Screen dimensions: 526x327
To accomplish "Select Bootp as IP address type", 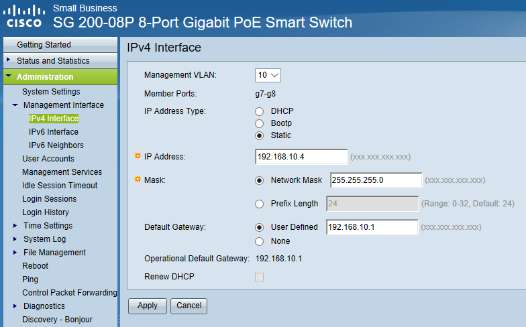I will click(x=259, y=123).
